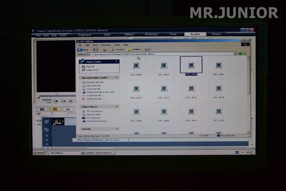
Task: Open the Clip menu in Ulead VideoStudio
Action: click(x=54, y=35)
